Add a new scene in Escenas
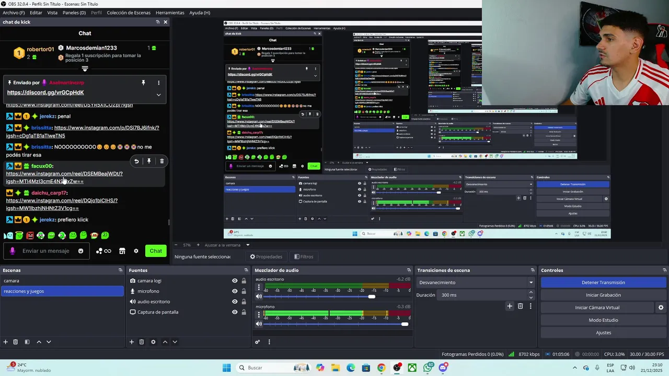This screenshot has width=669, height=376. click(6, 342)
